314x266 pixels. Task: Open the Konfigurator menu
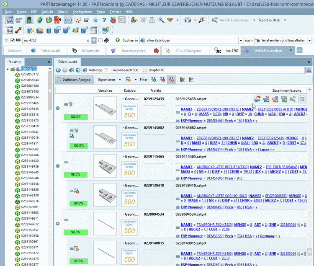83,12
